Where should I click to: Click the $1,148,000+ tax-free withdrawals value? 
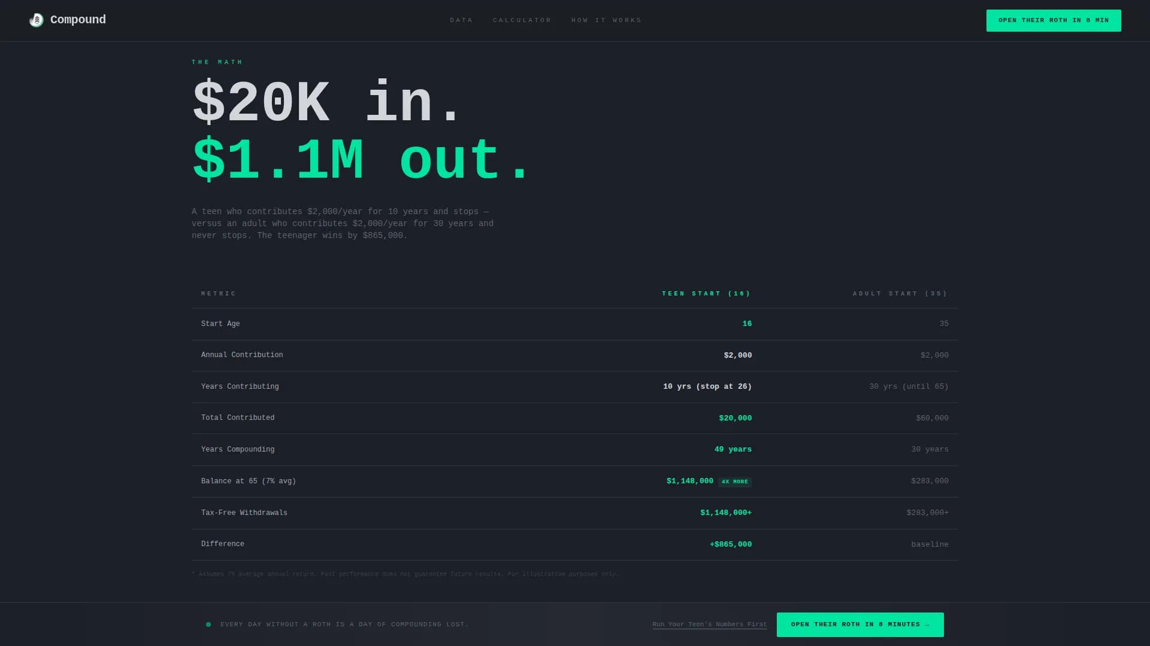(x=726, y=513)
